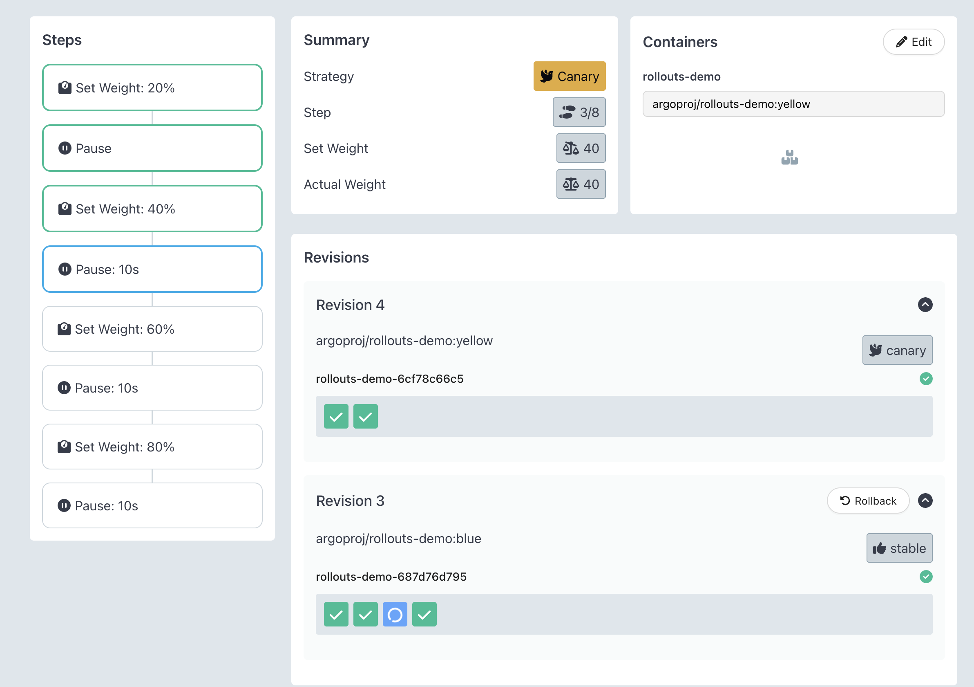The width and height of the screenshot is (974, 687).
Task: Select the active Pause: 10s step
Action: tap(152, 269)
